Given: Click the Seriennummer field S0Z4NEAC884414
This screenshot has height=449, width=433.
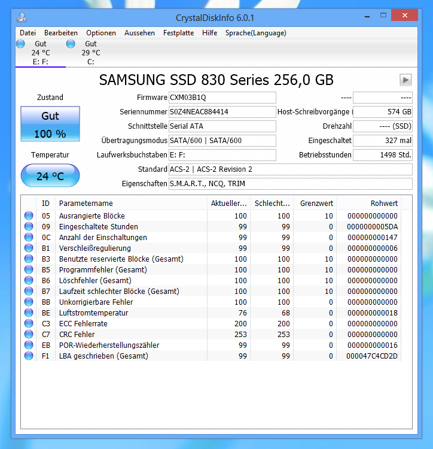Looking at the screenshot, I should (222, 112).
